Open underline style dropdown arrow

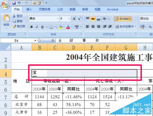[46, 27]
